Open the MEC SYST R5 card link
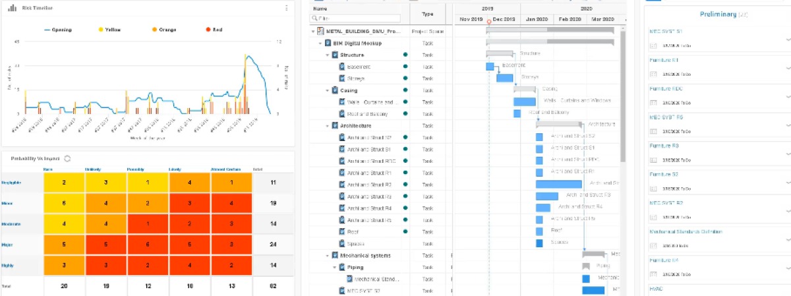The image size is (791, 296). coord(666,117)
